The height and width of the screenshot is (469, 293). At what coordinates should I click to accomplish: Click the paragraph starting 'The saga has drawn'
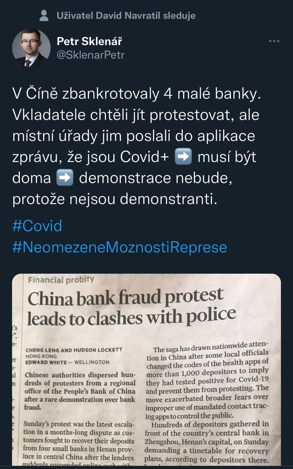point(207,380)
